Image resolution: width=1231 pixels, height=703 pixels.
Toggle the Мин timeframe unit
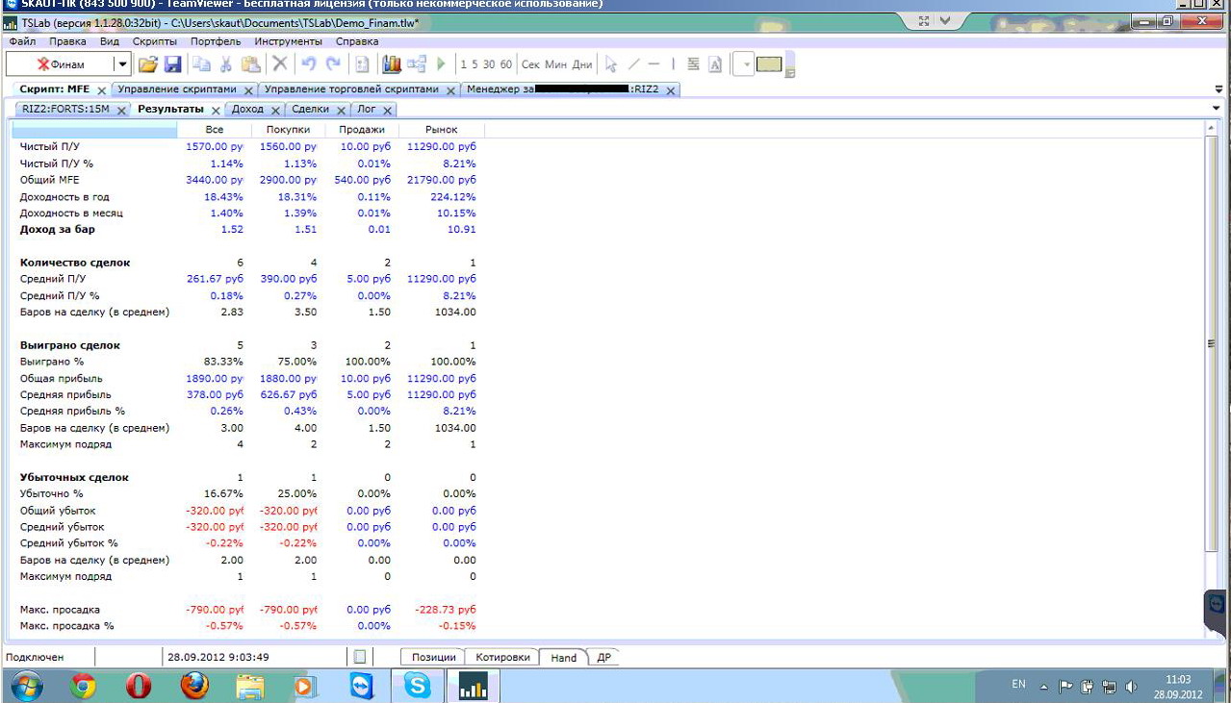coord(556,64)
